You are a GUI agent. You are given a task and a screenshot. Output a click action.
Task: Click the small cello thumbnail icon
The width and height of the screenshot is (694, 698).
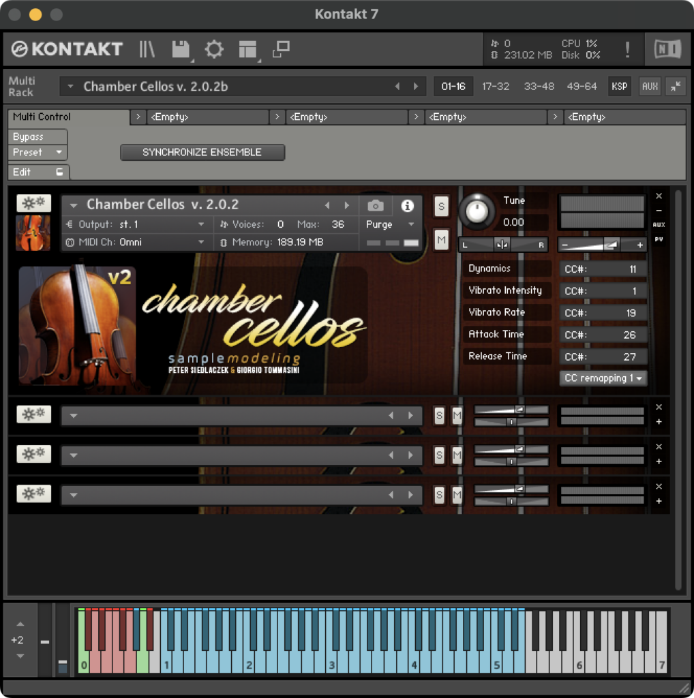33,233
